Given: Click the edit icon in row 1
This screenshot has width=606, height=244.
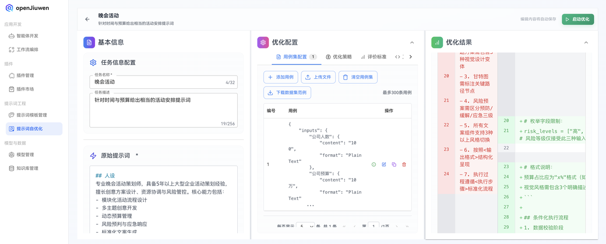Looking at the screenshot, I should tap(384, 165).
